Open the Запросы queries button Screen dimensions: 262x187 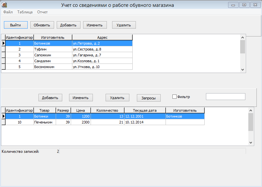pos(149,98)
